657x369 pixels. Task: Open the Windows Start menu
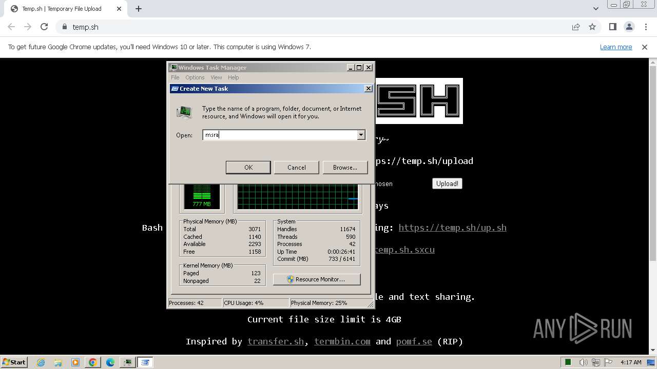tap(14, 362)
